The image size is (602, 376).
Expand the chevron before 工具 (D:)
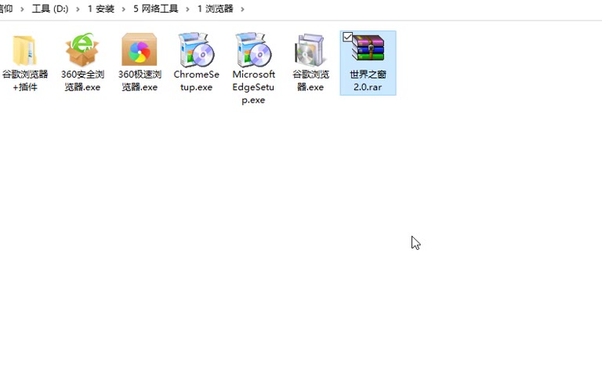(x=22, y=9)
